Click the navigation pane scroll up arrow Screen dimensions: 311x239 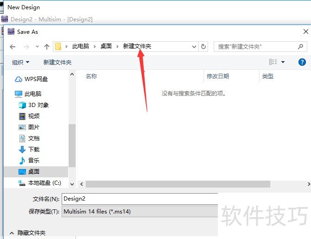pyautogui.click(x=72, y=74)
